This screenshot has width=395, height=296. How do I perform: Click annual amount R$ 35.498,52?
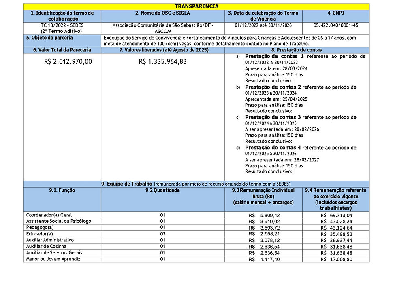(x=337, y=234)
